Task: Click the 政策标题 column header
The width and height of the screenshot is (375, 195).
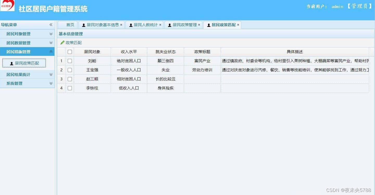Action: point(202,52)
